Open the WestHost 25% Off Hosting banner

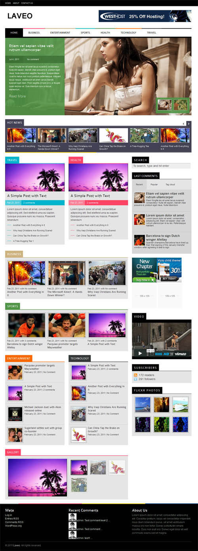tap(145, 16)
